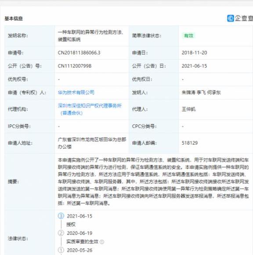The height and width of the screenshot is (255, 253).
Task: Click application number CN201811386066.3
Action: click(x=79, y=53)
